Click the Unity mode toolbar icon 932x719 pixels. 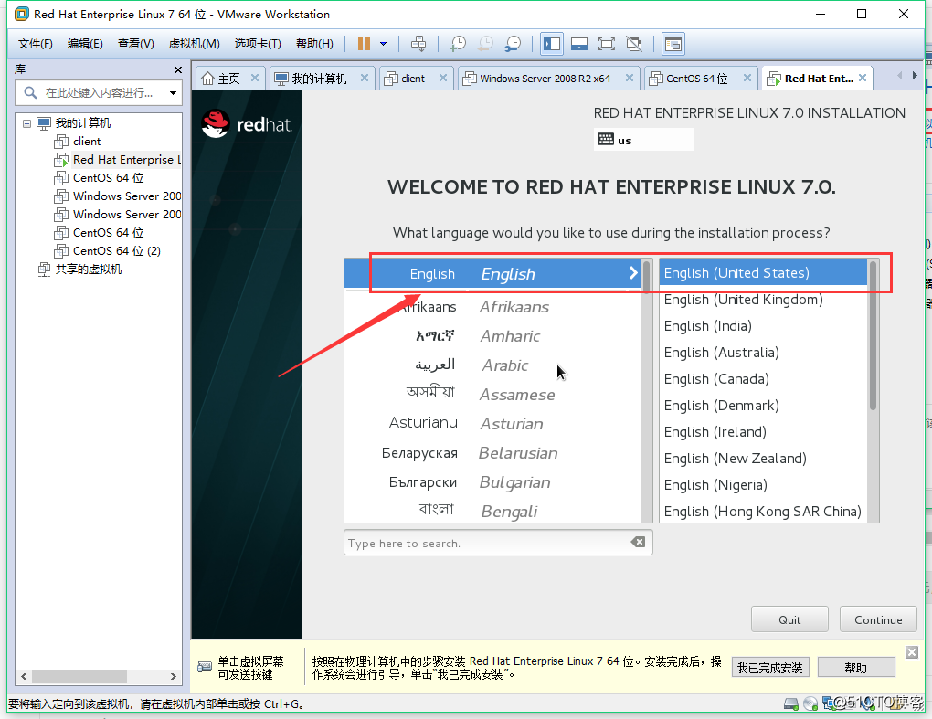pos(634,43)
